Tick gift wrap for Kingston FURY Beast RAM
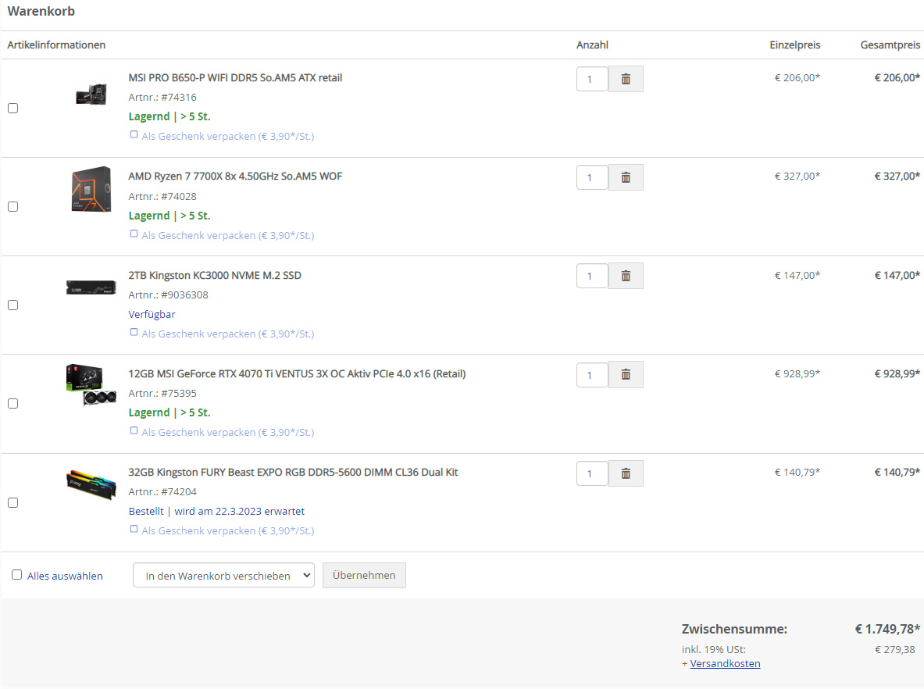Image resolution: width=924 pixels, height=689 pixels. point(134,530)
